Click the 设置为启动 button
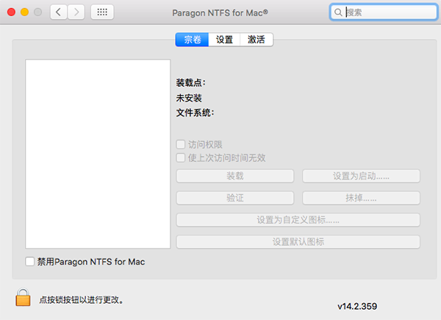This screenshot has width=441, height=320. [x=361, y=176]
